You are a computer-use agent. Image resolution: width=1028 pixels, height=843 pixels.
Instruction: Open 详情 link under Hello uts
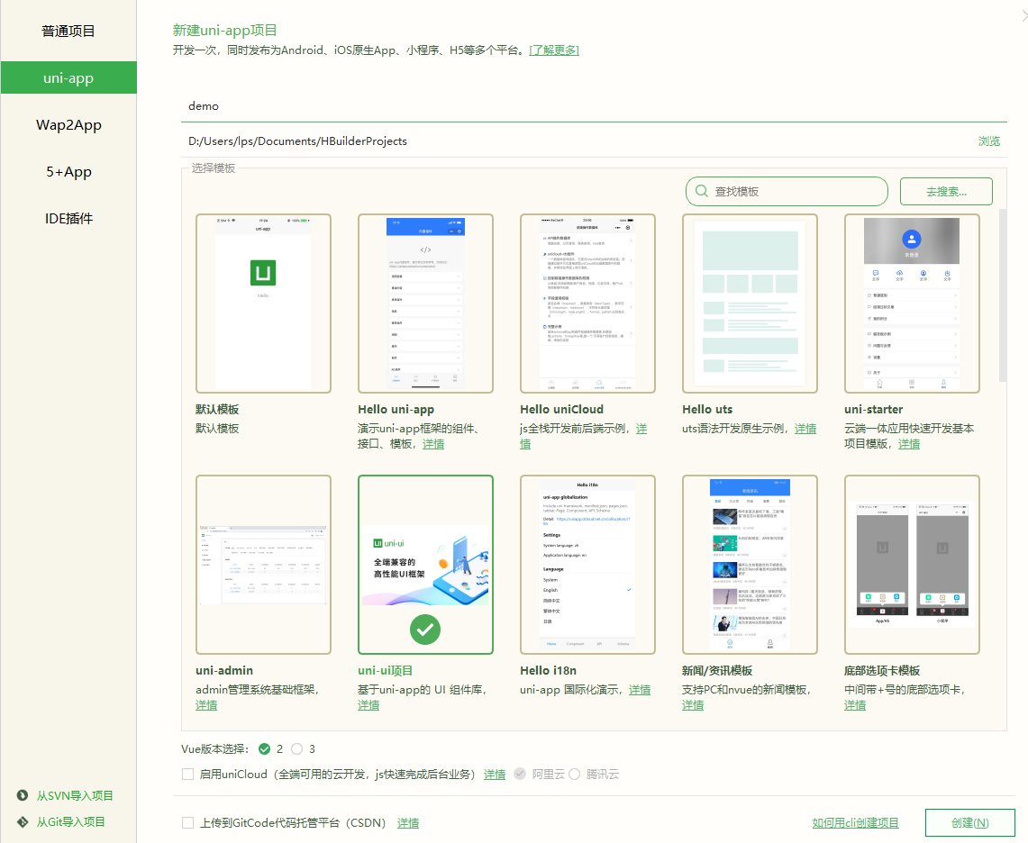(805, 429)
